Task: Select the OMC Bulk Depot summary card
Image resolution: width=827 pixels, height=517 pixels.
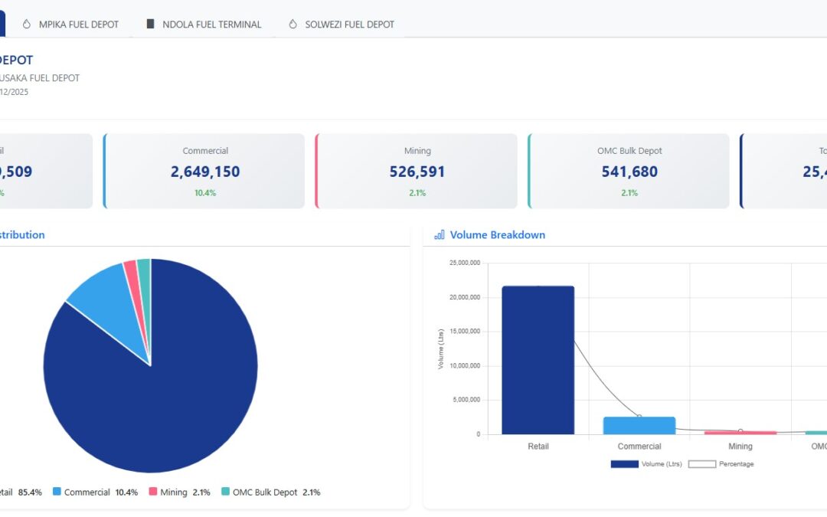Action: tap(629, 171)
